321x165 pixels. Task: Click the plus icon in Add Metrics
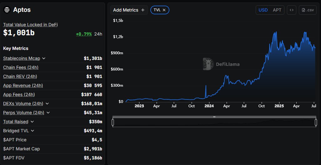(x=143, y=10)
